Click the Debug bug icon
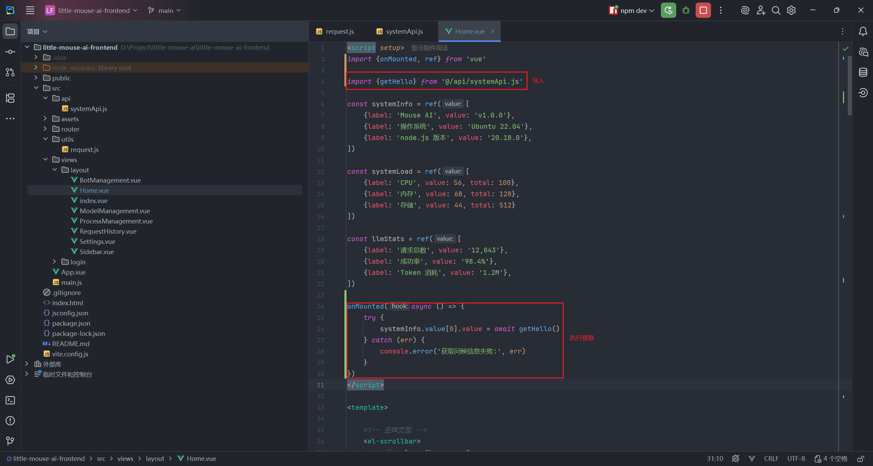This screenshot has width=873, height=466. click(x=686, y=11)
